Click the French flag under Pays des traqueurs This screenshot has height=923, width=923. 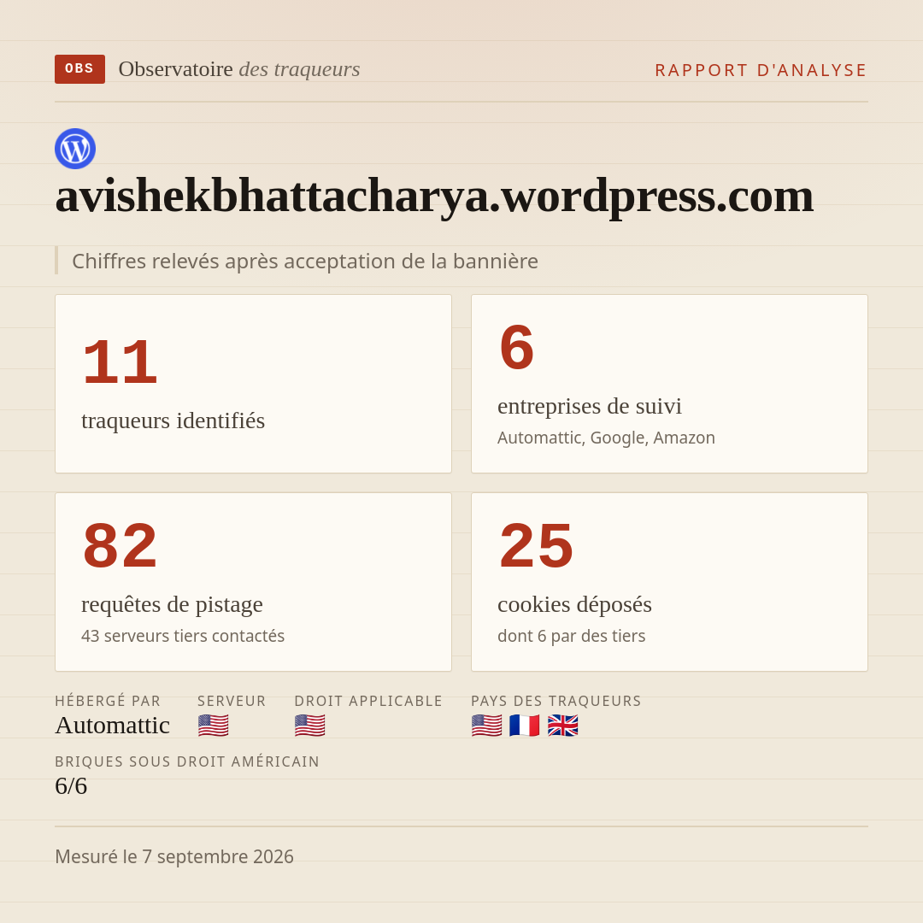point(525,726)
